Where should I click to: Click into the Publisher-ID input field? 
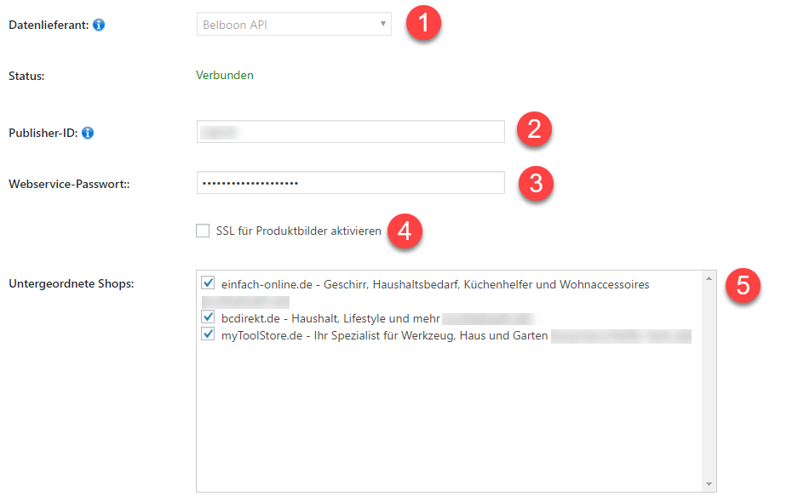[x=351, y=132]
